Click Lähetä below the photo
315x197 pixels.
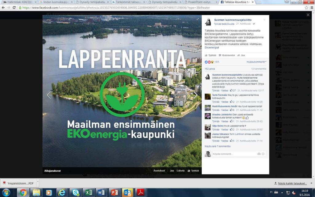click(x=181, y=171)
